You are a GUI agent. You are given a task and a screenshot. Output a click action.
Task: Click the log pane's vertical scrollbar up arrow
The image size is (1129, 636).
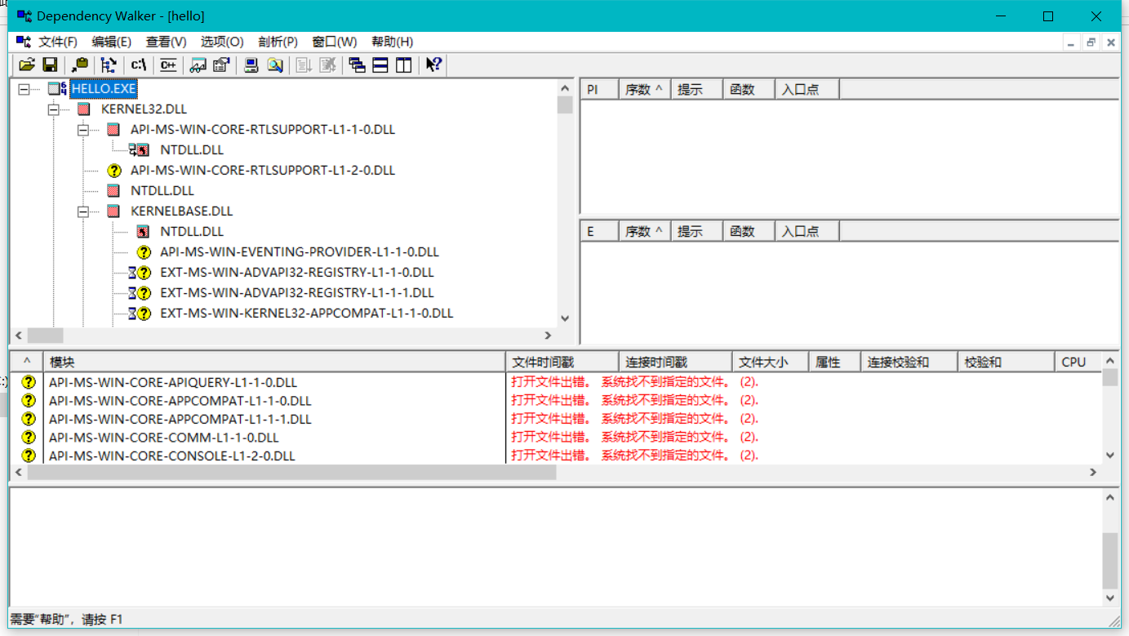pyautogui.click(x=1109, y=496)
